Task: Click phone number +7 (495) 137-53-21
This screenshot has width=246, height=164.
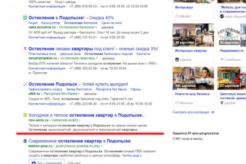Action: (x=83, y=37)
